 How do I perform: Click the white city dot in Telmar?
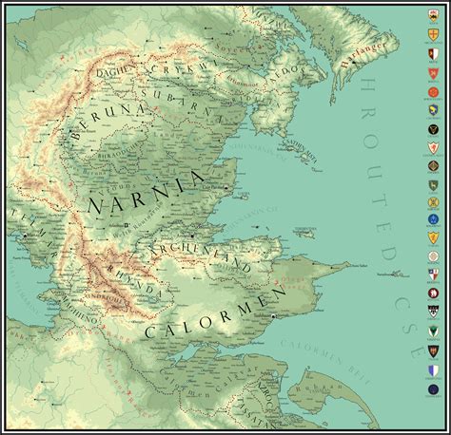[x=25, y=236]
